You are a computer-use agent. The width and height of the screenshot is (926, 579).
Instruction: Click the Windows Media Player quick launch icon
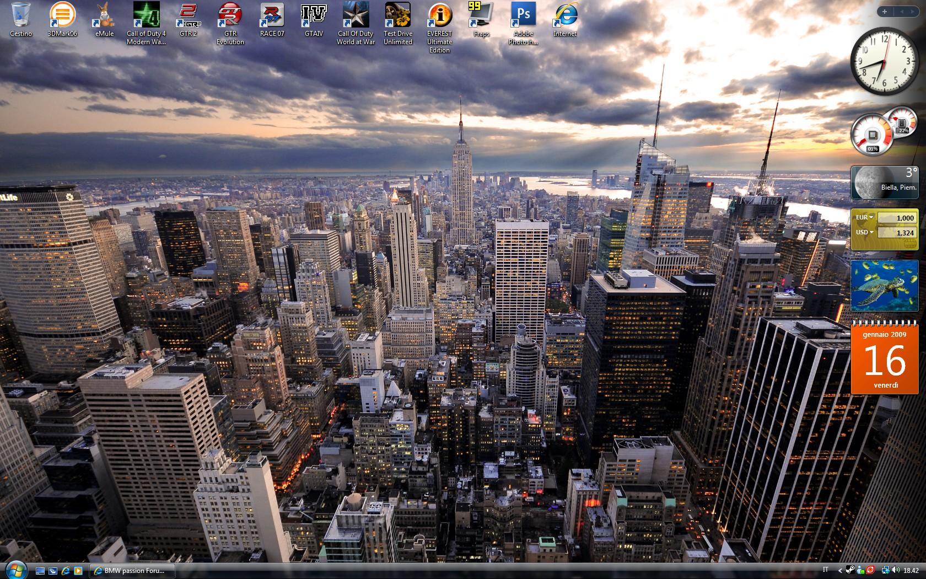coord(78,571)
